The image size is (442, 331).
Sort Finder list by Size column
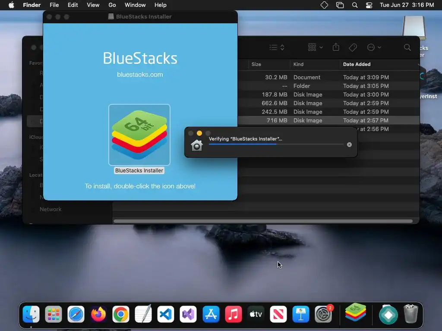256,64
